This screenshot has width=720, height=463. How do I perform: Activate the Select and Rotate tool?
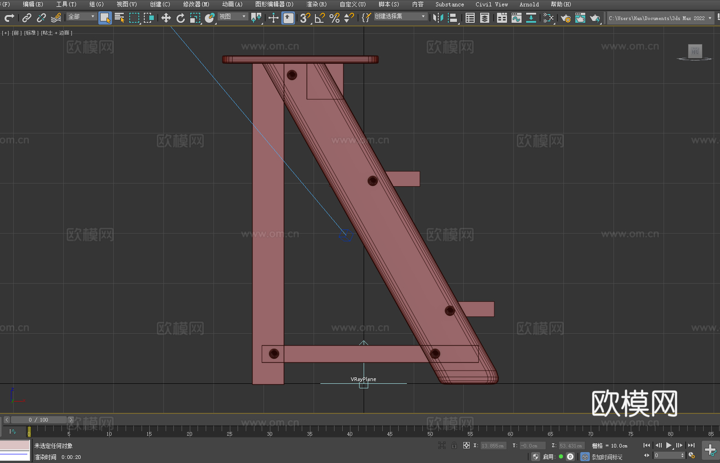(x=181, y=18)
